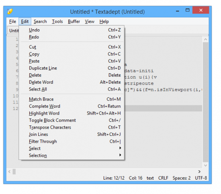The width and height of the screenshot is (221, 194).
Task: Click the 'Line: 12/12' status text
Action: pyautogui.click(x=114, y=178)
